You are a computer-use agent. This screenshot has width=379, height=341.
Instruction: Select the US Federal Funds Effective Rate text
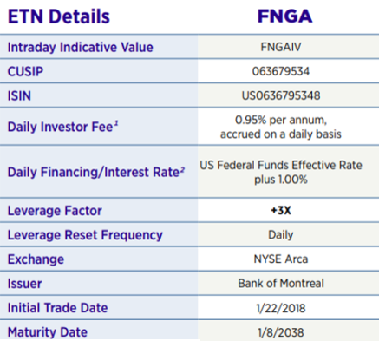(281, 165)
